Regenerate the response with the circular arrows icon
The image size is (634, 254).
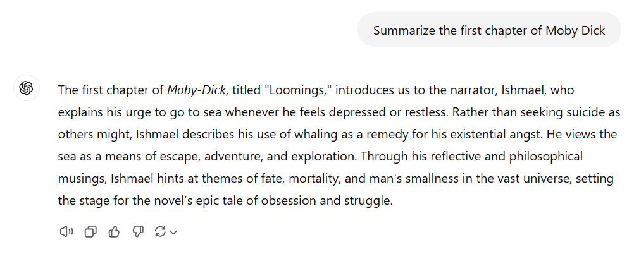161,232
